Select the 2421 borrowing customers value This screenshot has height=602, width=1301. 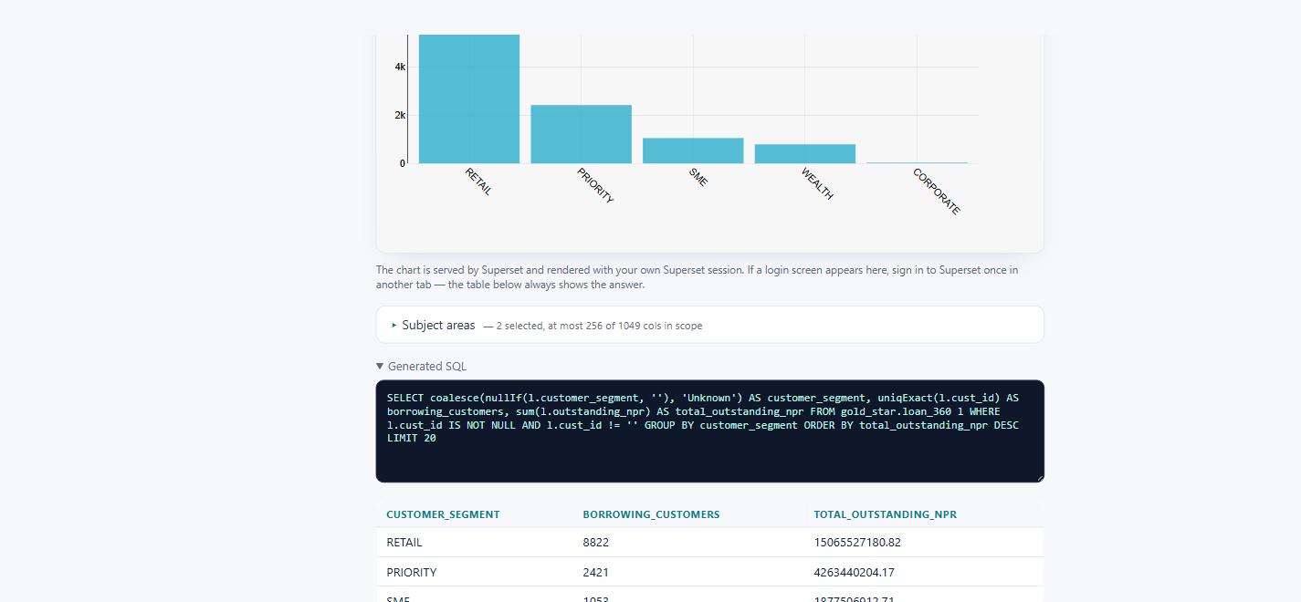596,573
